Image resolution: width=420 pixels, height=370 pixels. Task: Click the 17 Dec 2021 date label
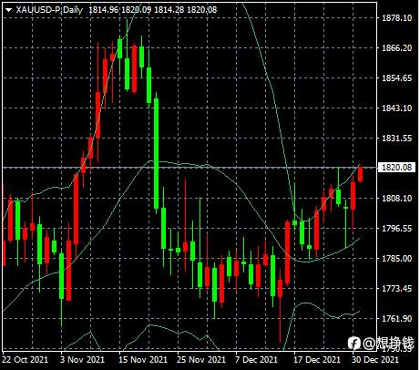(317, 360)
